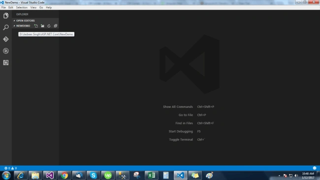320x180 pixels.
Task: Open the Source Control (Git) view
Action: click(6, 39)
